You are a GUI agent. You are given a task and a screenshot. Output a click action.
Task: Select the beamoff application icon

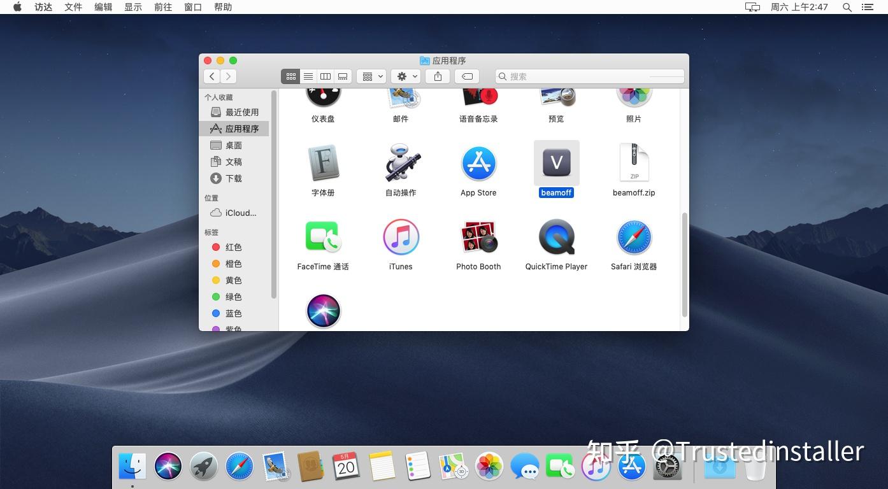[x=556, y=163]
